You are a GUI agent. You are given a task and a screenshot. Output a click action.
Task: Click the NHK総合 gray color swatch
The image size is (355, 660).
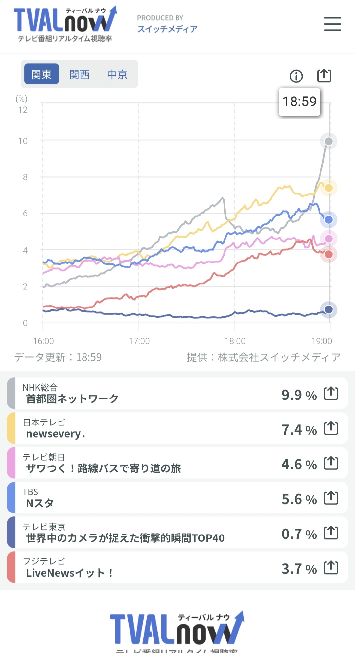click(11, 393)
